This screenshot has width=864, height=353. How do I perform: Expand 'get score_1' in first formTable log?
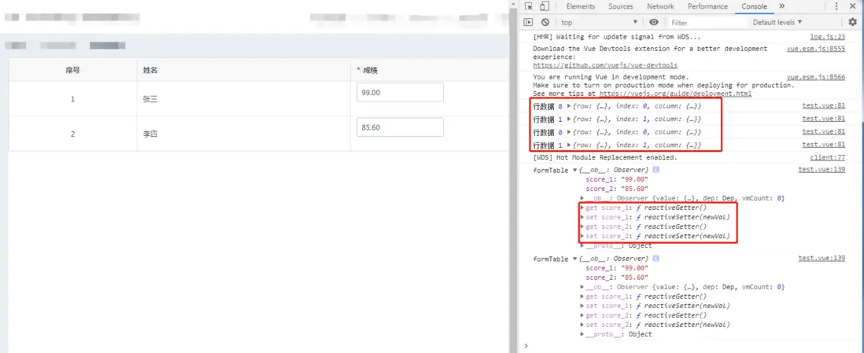tap(582, 208)
